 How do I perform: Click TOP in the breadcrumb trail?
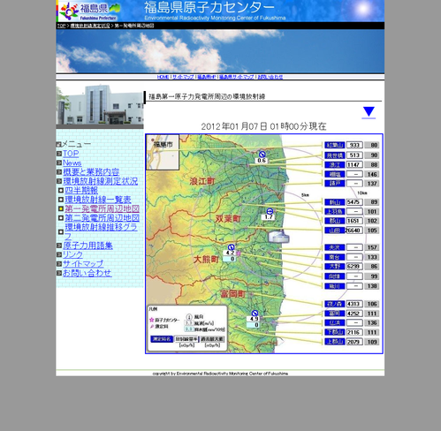tap(61, 26)
